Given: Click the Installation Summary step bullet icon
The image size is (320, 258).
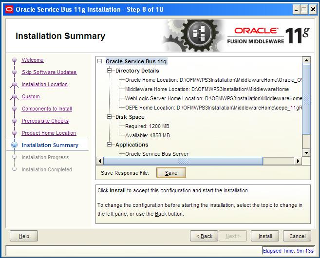Looking at the screenshot, I should click(x=14, y=145).
